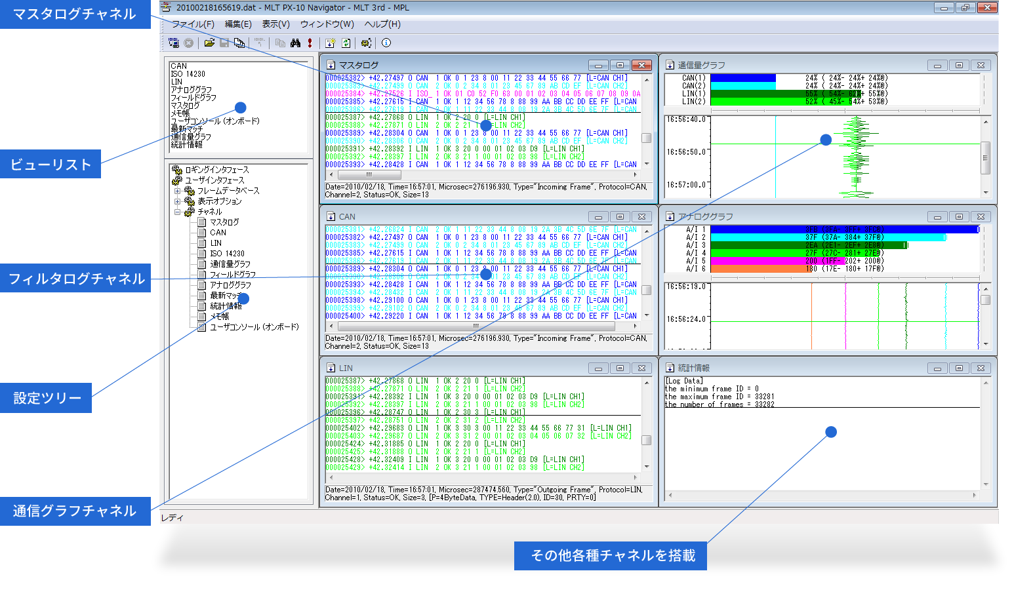Click the red marker jump icon

[310, 43]
